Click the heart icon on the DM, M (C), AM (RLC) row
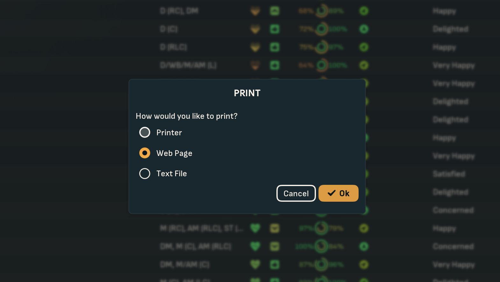The image size is (500, 282). tap(255, 246)
